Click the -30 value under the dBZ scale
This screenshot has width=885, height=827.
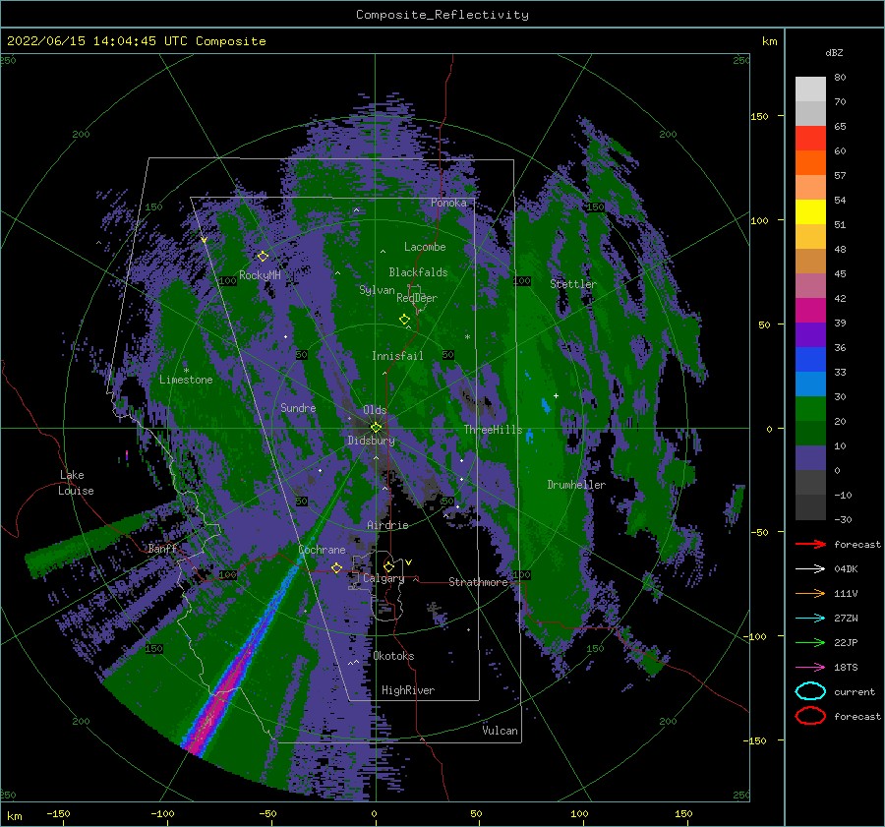(x=844, y=519)
